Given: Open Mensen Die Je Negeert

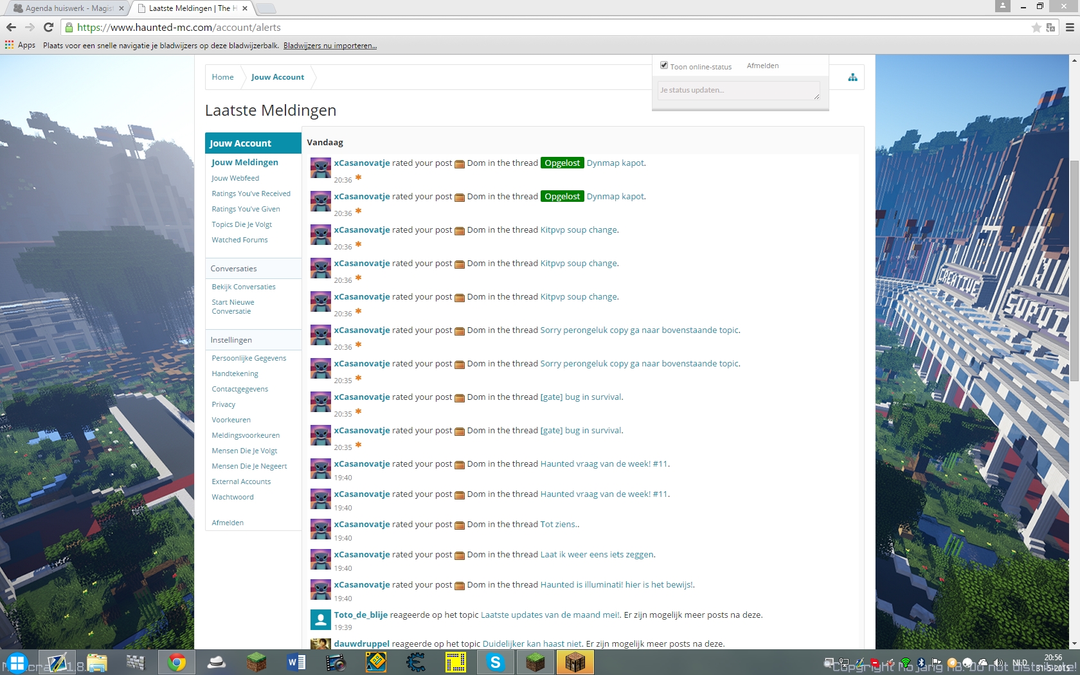Looking at the screenshot, I should coord(249,466).
